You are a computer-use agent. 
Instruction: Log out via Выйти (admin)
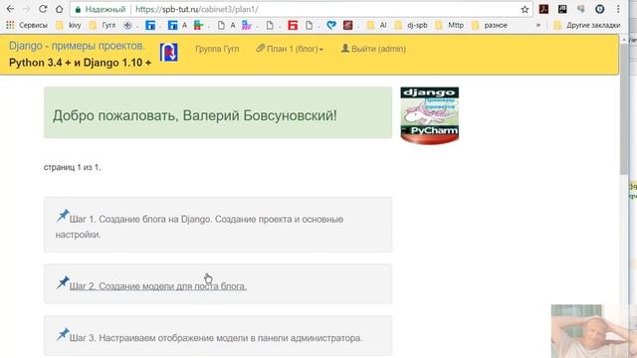pyautogui.click(x=373, y=49)
